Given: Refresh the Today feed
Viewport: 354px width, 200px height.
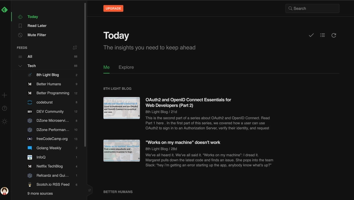Looking at the screenshot, I should tap(334, 35).
